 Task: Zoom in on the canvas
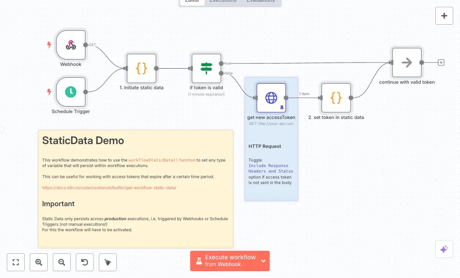(39, 262)
